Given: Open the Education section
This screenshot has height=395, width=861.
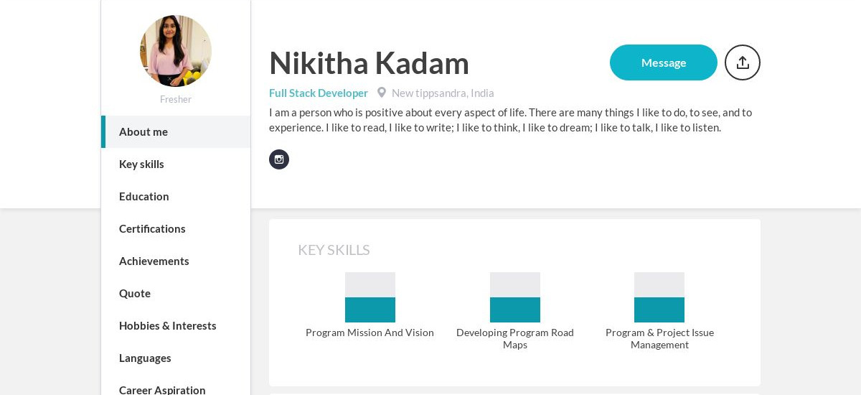Looking at the screenshot, I should pos(176,196).
